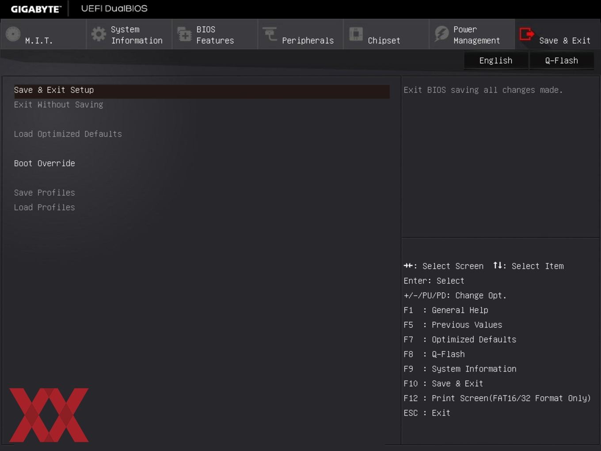
Task: Click the 'Enter: Select' hint
Action: pos(434,281)
